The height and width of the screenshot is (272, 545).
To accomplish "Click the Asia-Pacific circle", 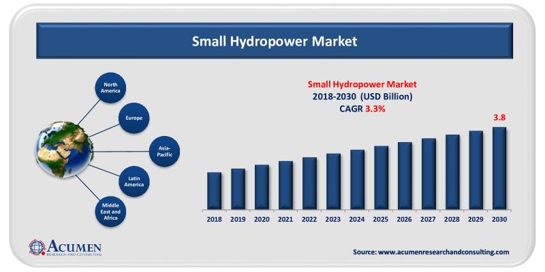I will (x=165, y=151).
